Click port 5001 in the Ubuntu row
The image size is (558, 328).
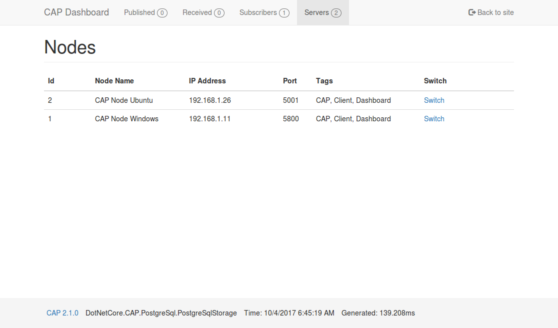coord(290,100)
